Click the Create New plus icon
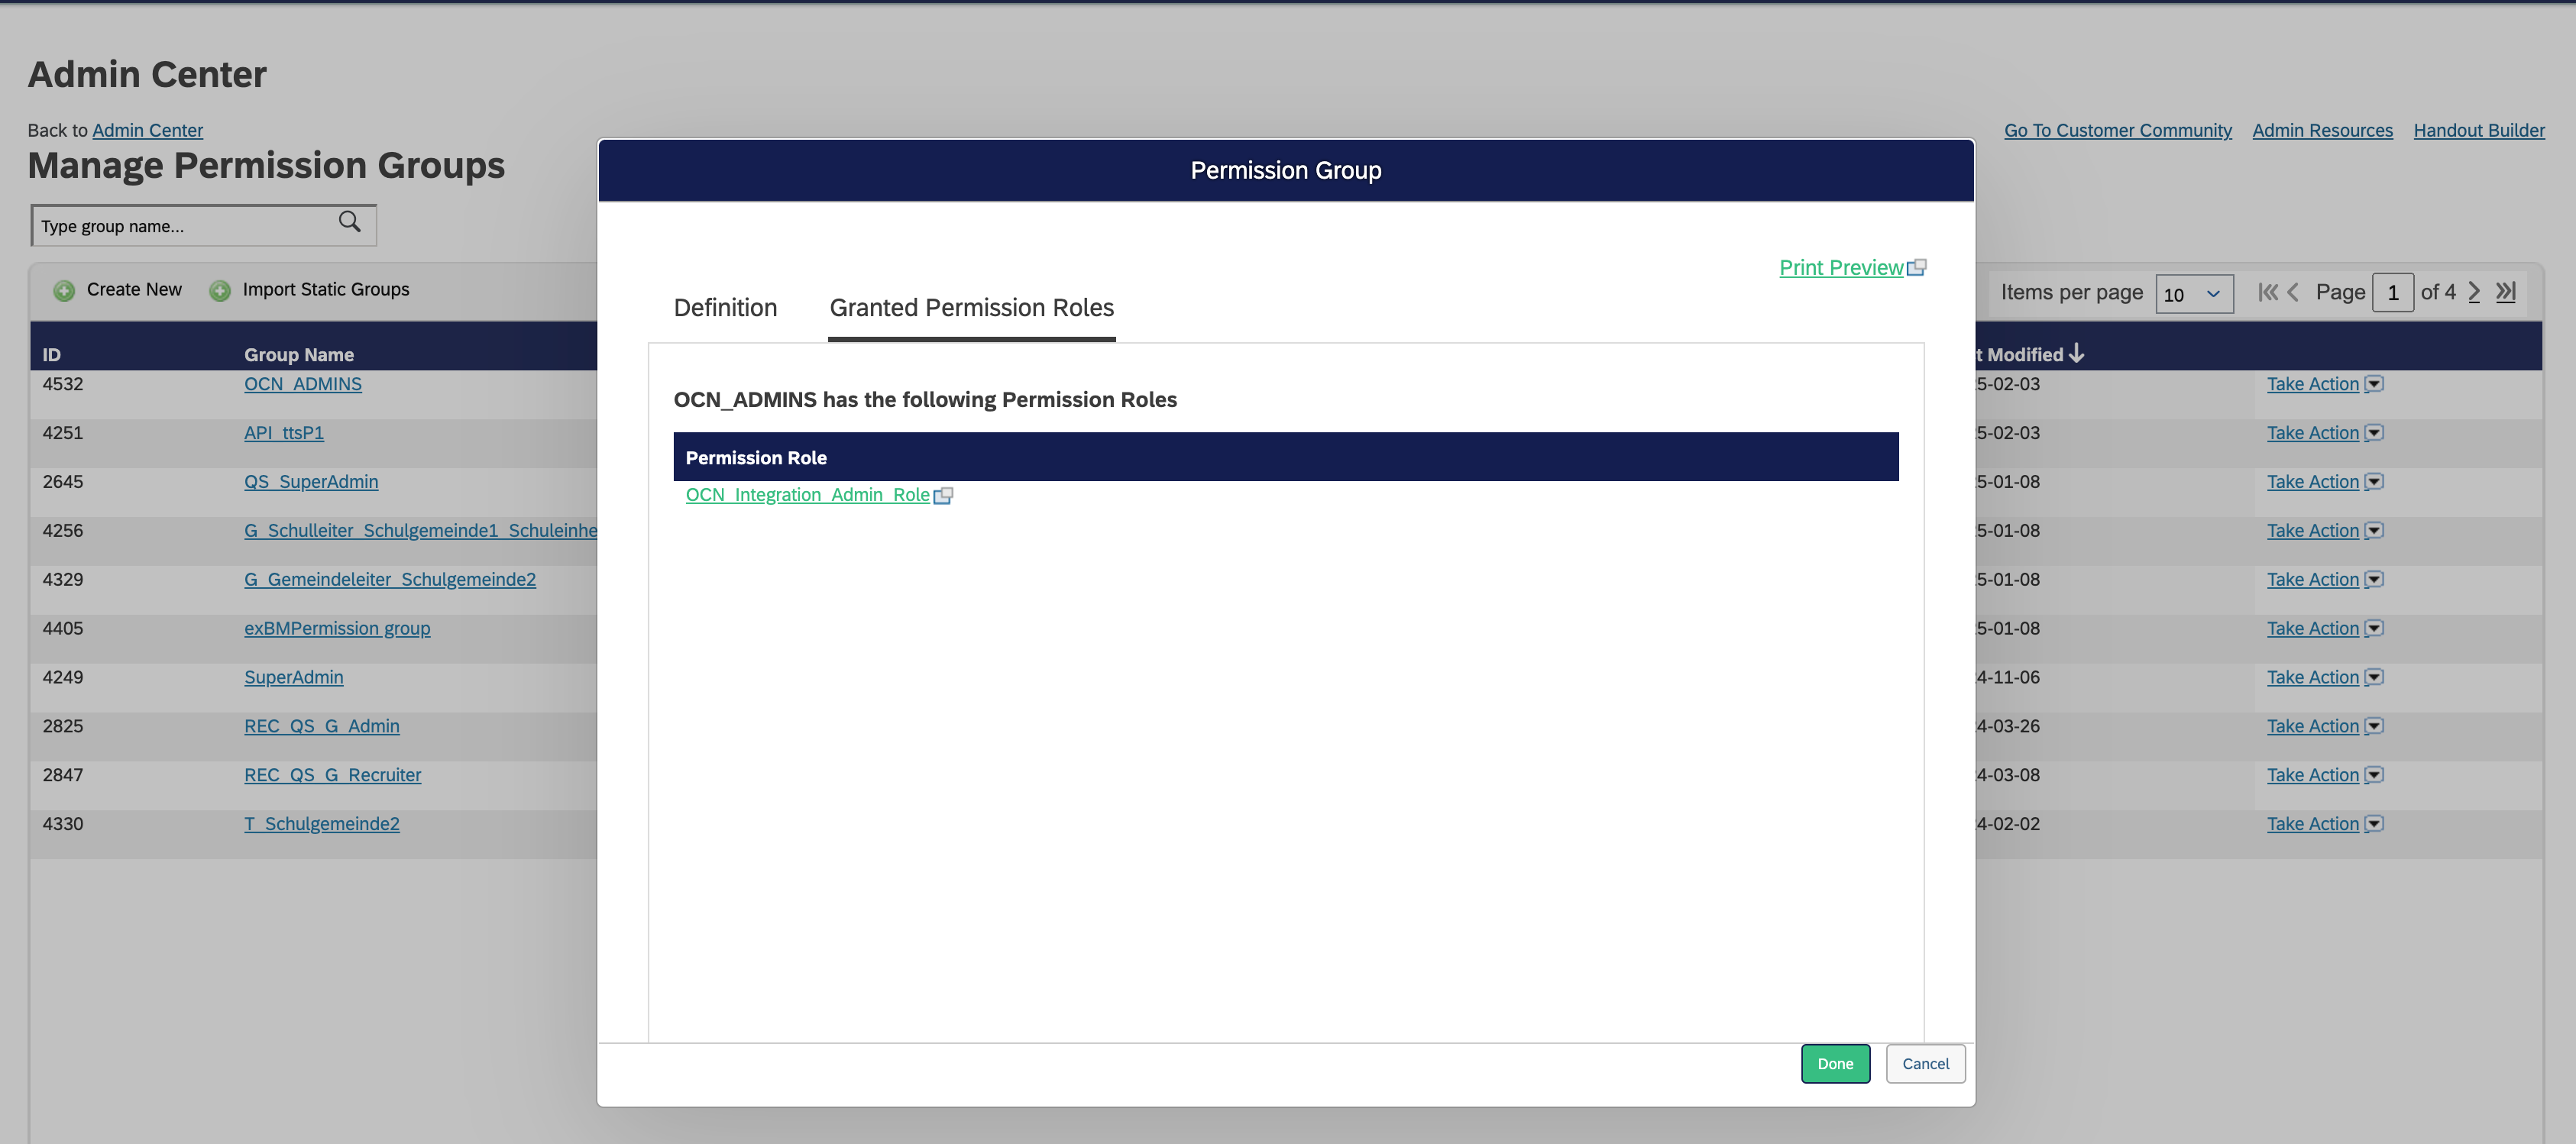 pos(64,291)
